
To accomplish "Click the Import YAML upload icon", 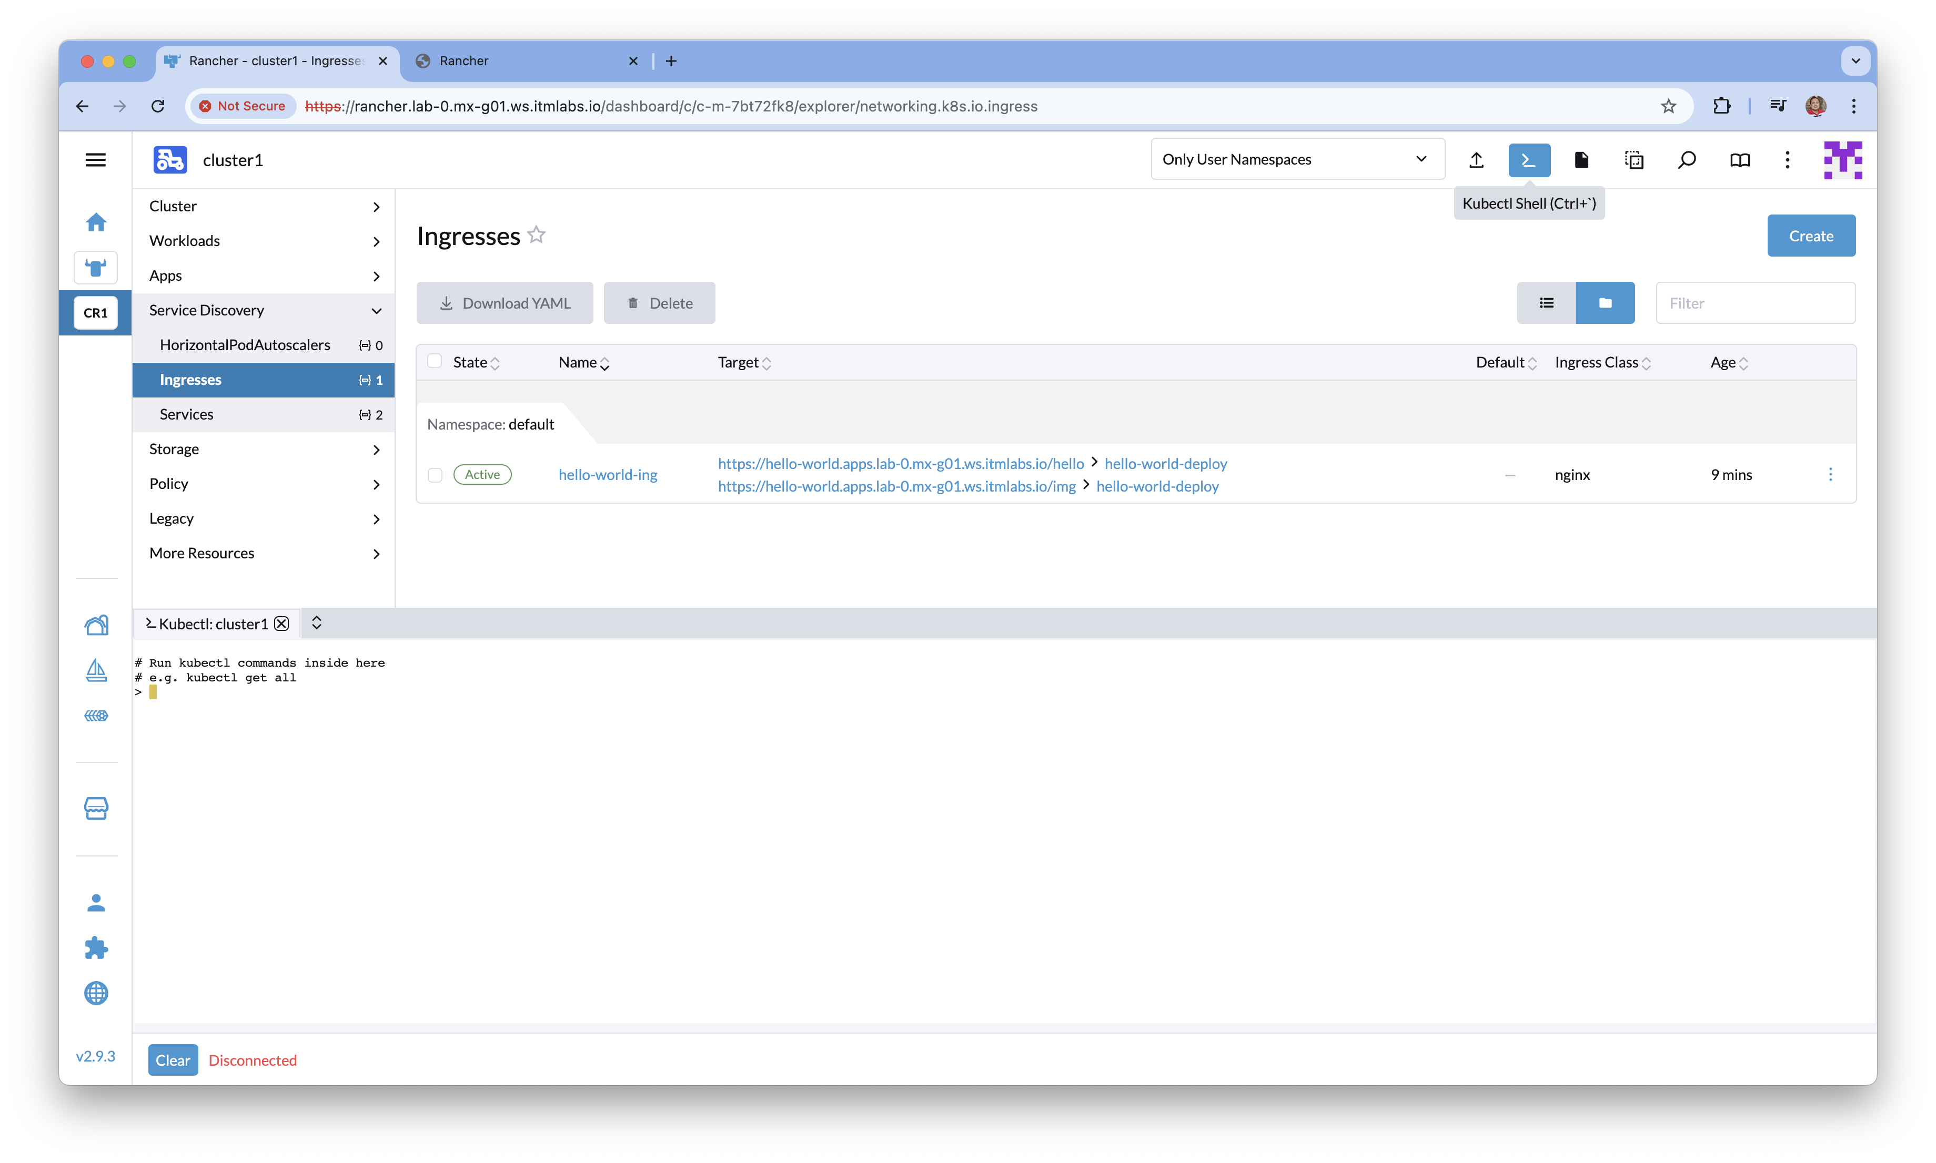I will tap(1476, 160).
